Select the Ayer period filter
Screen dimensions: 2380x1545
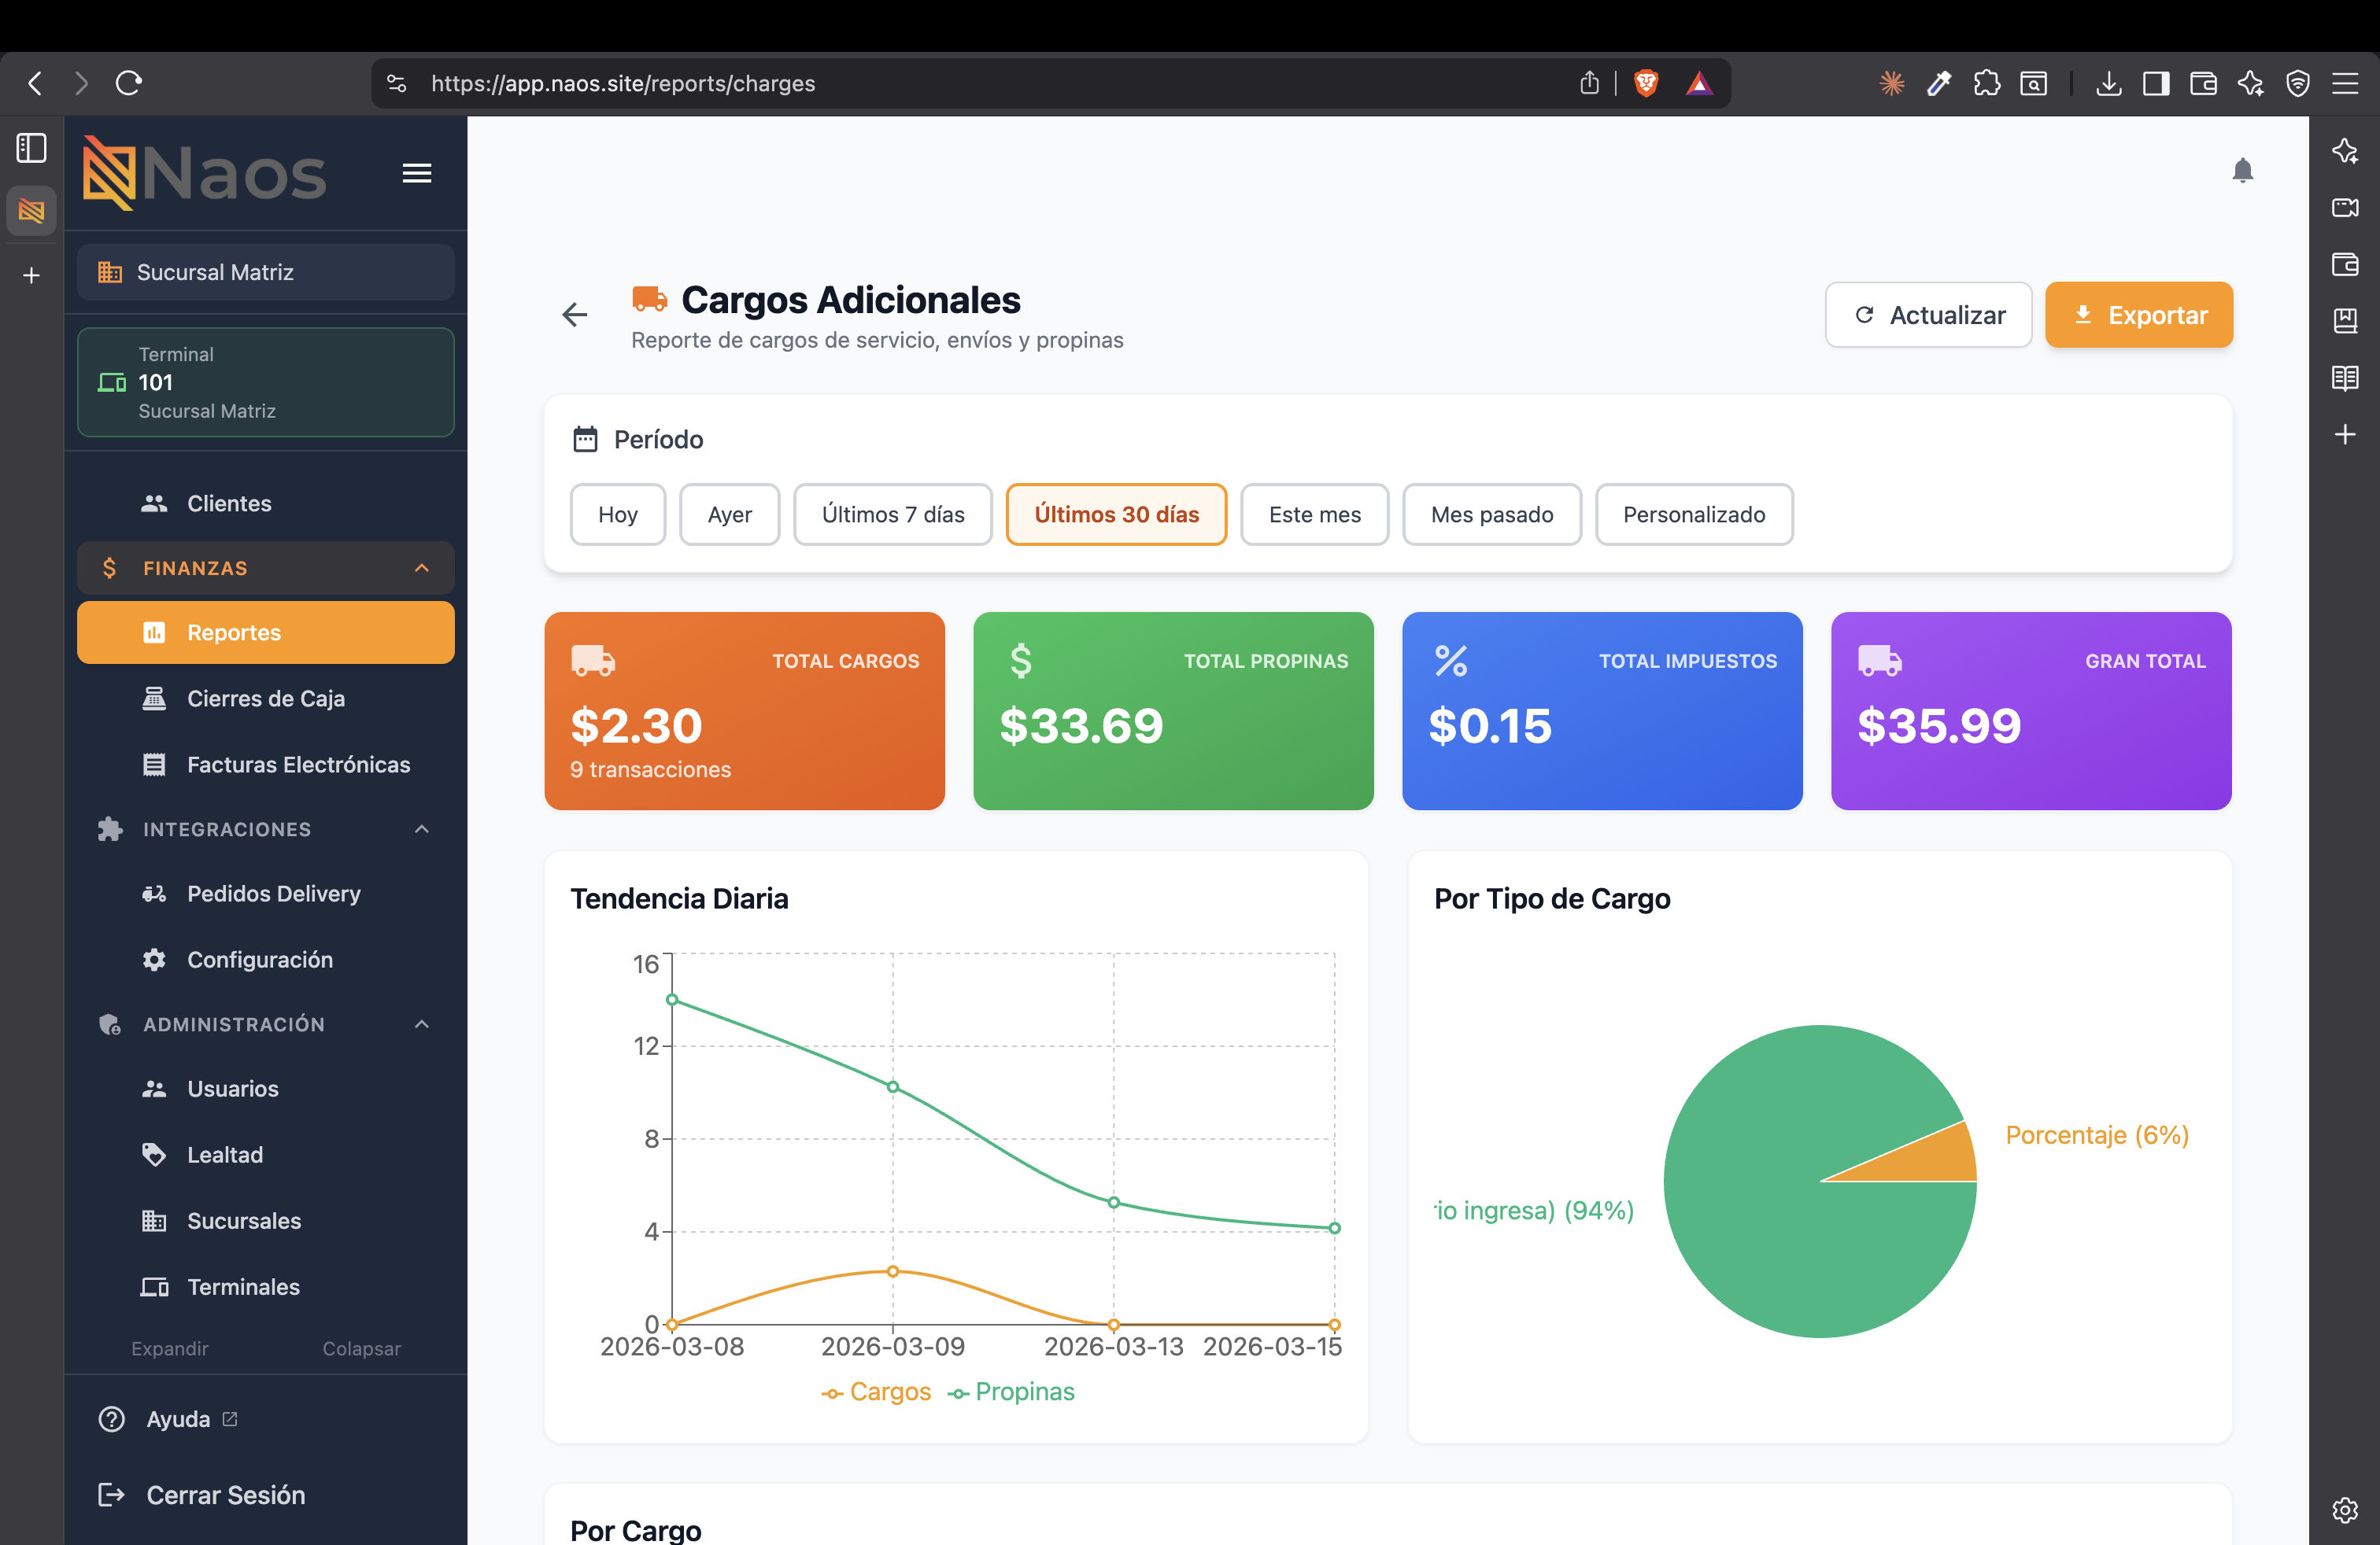[x=729, y=514]
